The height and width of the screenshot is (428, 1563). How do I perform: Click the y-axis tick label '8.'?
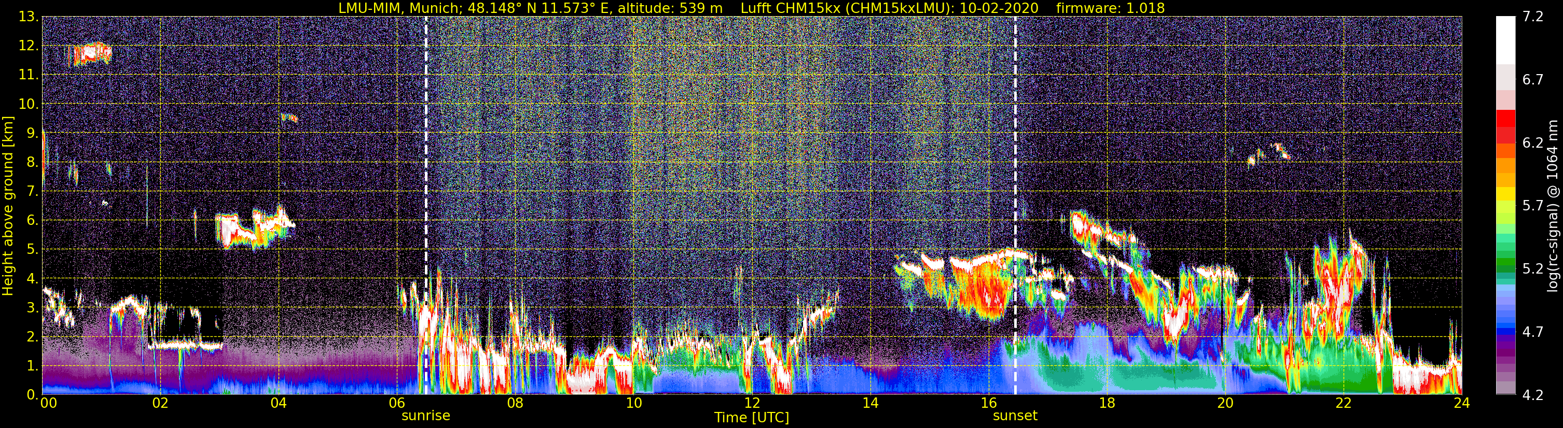click(32, 163)
